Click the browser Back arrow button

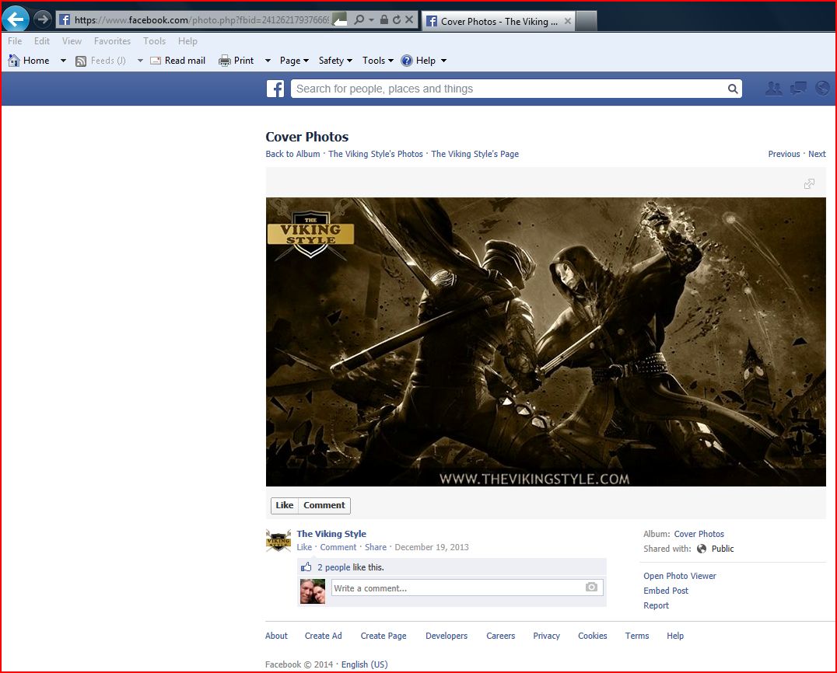coord(16,19)
